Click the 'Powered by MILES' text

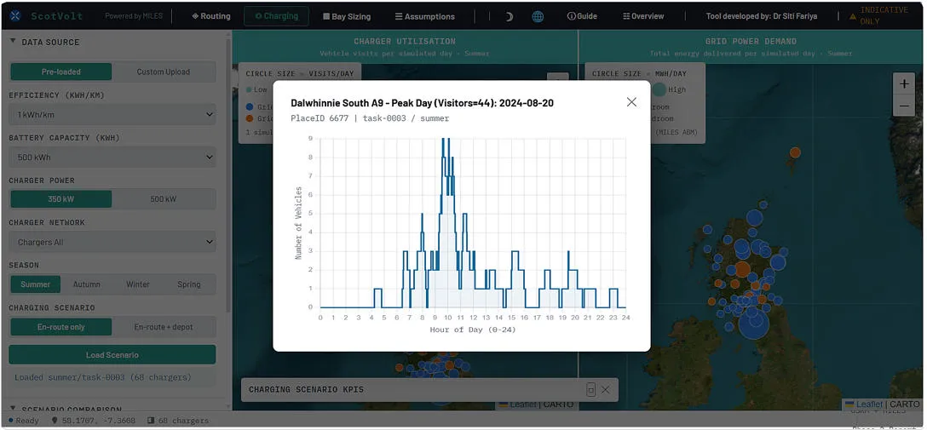[134, 16]
